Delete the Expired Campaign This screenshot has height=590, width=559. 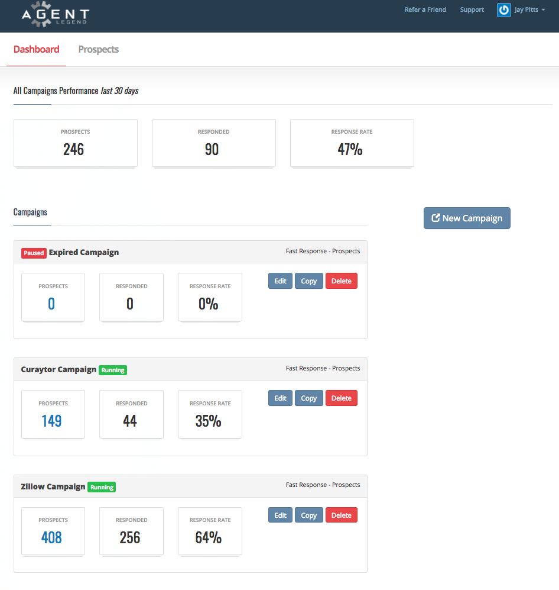point(341,281)
